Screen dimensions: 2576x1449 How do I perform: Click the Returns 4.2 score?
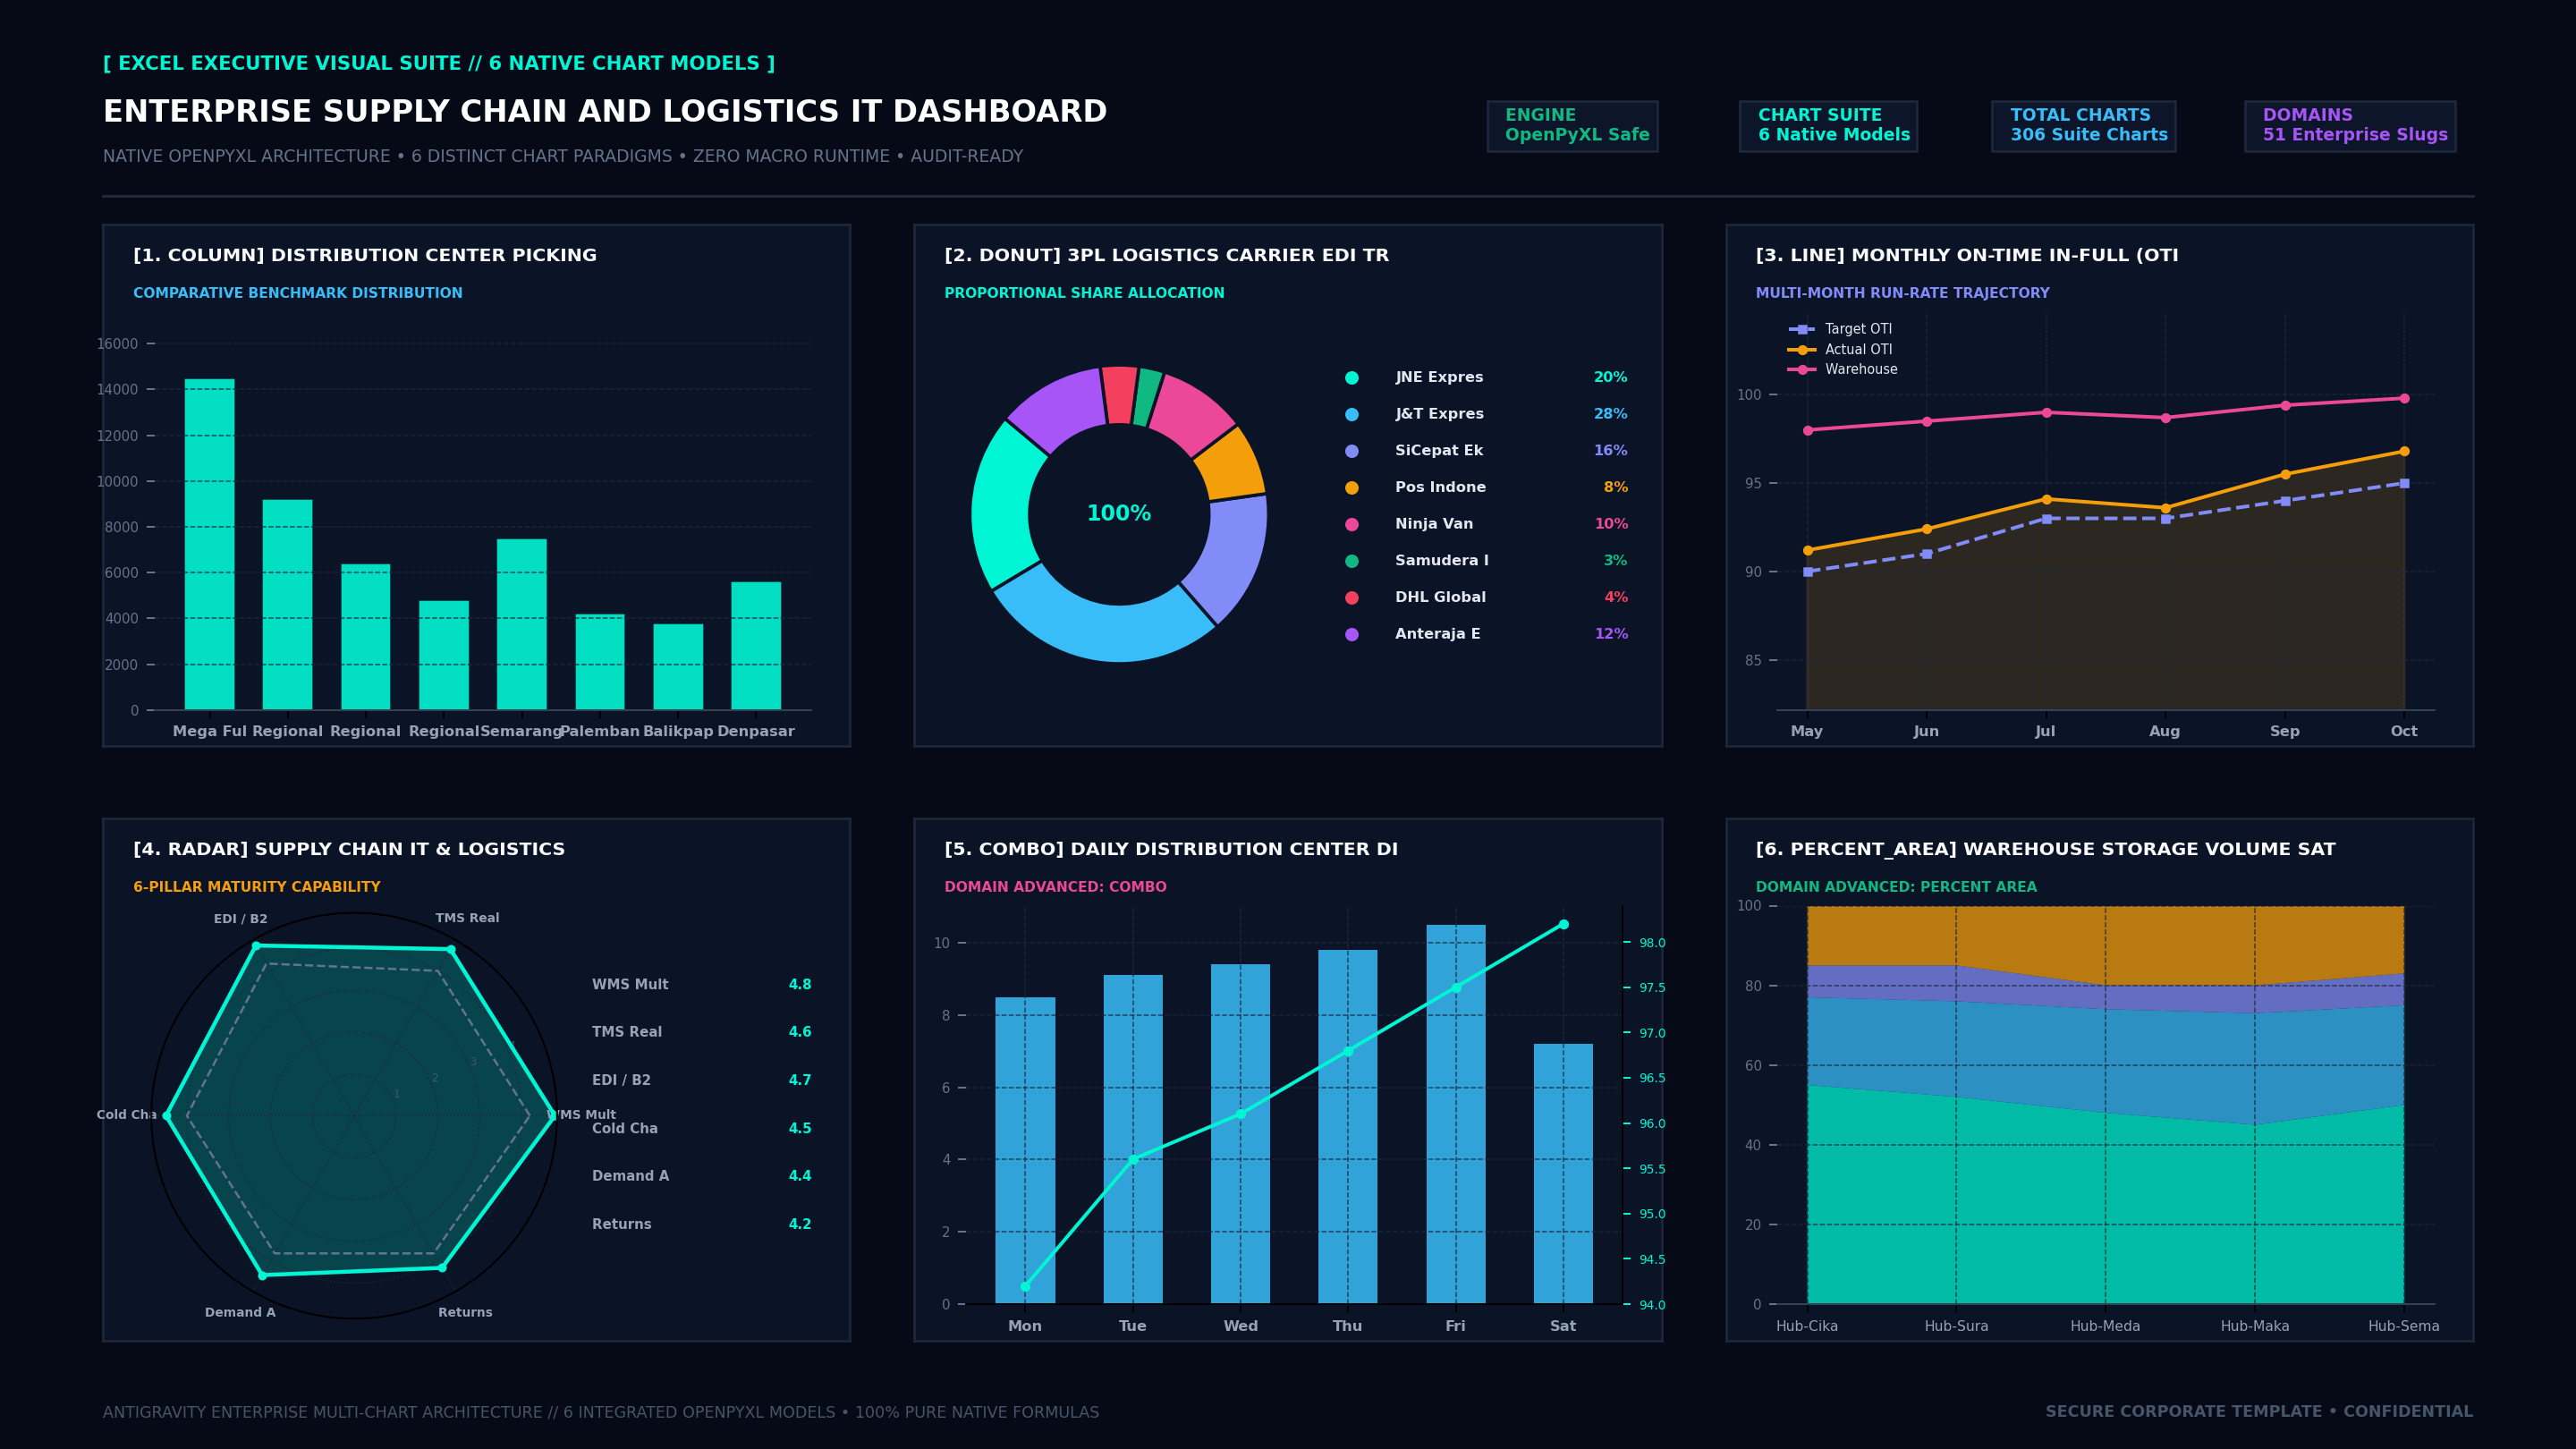pyautogui.click(x=800, y=1224)
